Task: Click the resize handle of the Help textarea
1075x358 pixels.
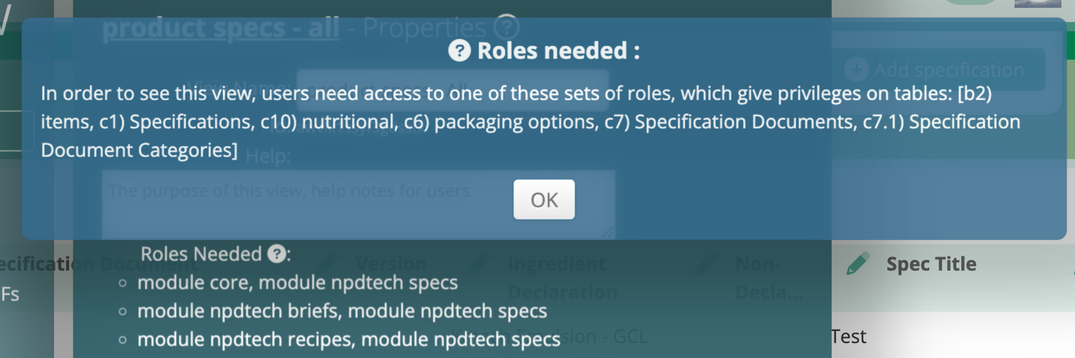Action: (x=609, y=232)
